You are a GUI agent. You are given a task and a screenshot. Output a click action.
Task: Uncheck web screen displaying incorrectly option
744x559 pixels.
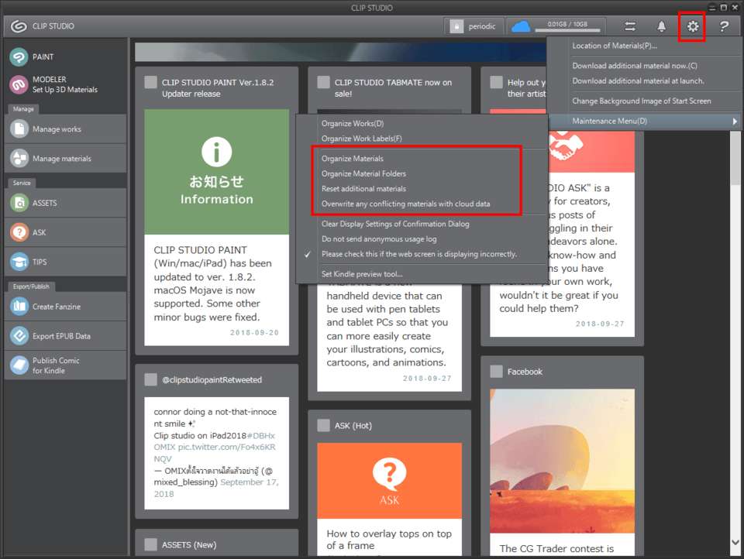[x=421, y=254]
